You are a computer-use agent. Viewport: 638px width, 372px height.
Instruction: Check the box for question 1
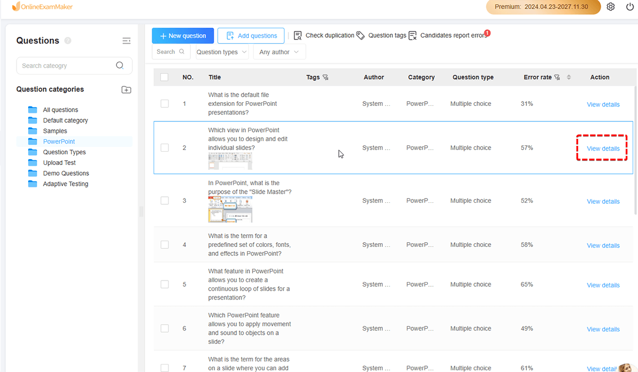point(165,104)
